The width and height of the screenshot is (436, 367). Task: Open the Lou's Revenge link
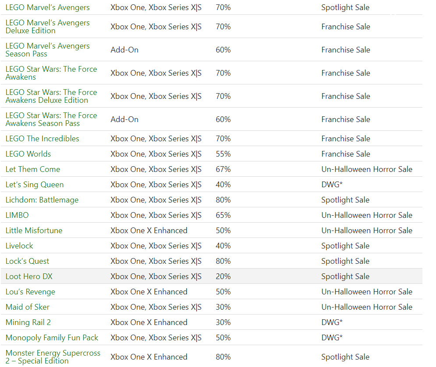point(30,292)
